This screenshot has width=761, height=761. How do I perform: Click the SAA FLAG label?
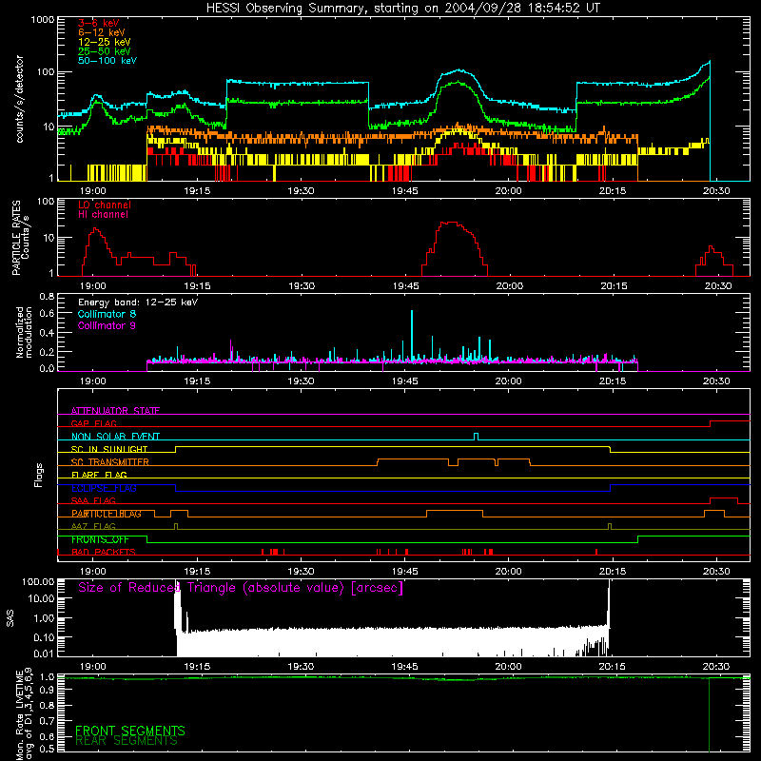pos(93,500)
